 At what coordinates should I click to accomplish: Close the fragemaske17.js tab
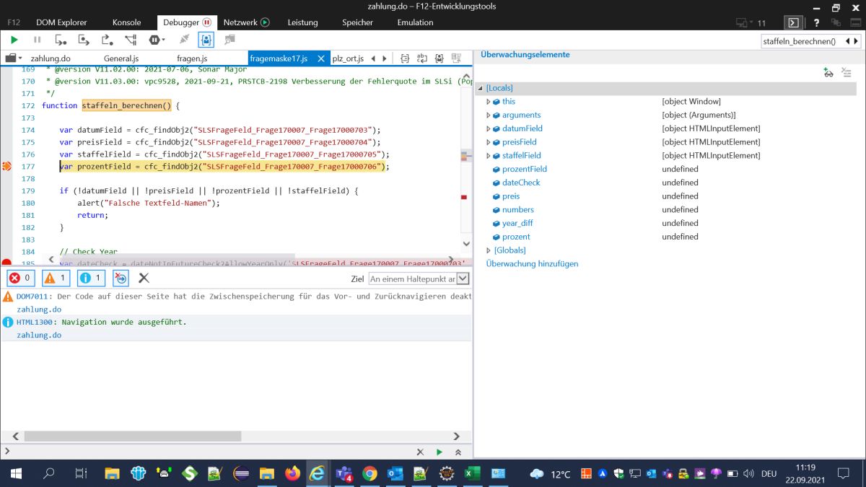click(322, 58)
